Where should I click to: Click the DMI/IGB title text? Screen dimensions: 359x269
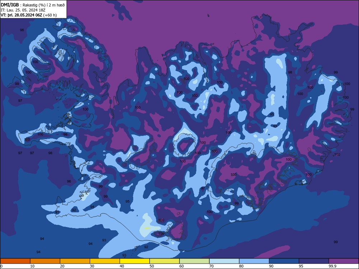point(10,5)
